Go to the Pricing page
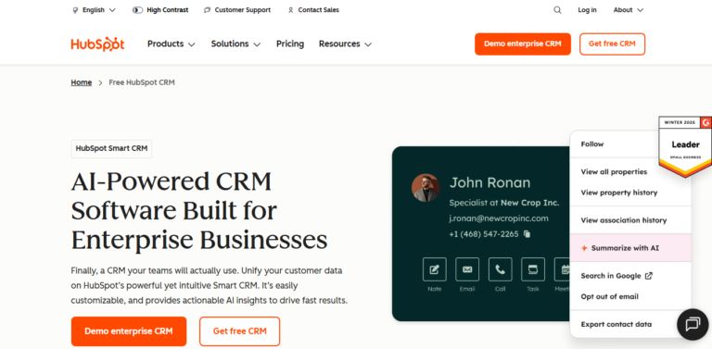The width and height of the screenshot is (712, 349). (x=290, y=44)
